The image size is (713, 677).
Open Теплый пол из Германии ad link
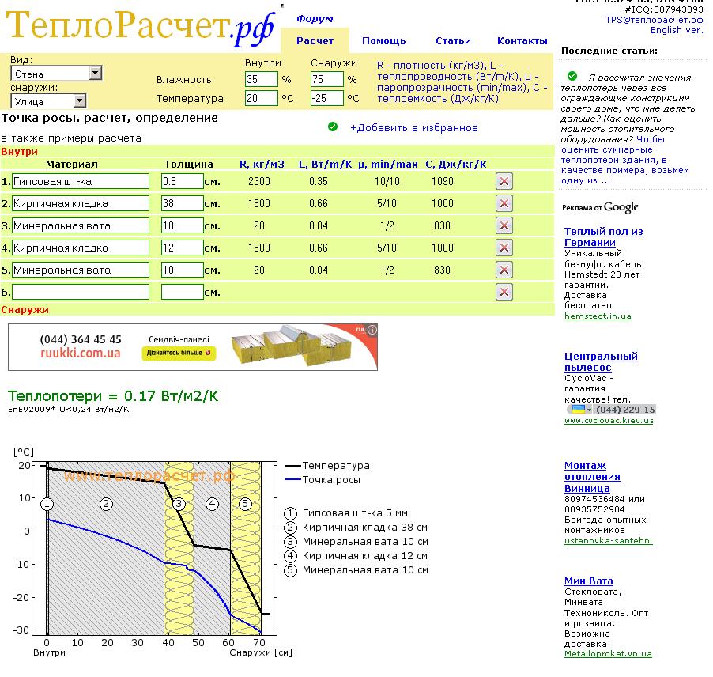pos(603,237)
